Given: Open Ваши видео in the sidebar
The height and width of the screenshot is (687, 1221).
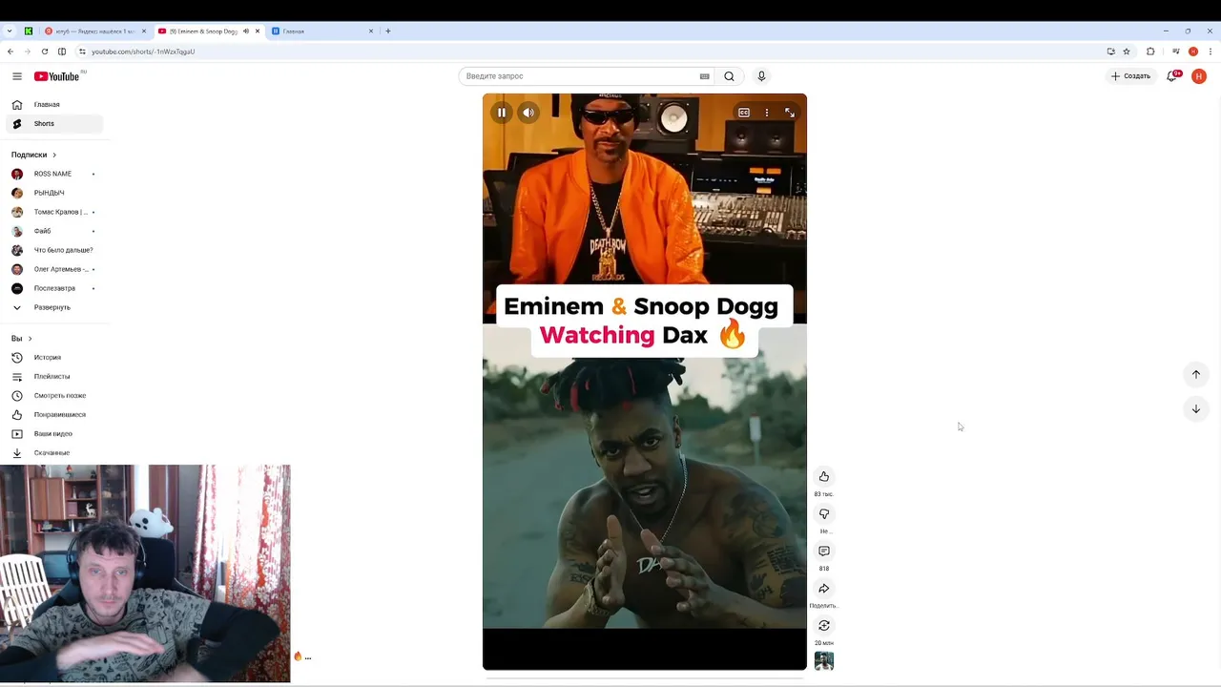Looking at the screenshot, I should pos(54,434).
